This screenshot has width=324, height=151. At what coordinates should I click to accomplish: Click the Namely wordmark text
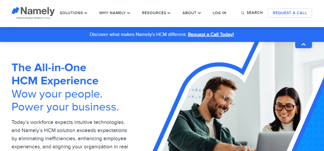coord(38,11)
